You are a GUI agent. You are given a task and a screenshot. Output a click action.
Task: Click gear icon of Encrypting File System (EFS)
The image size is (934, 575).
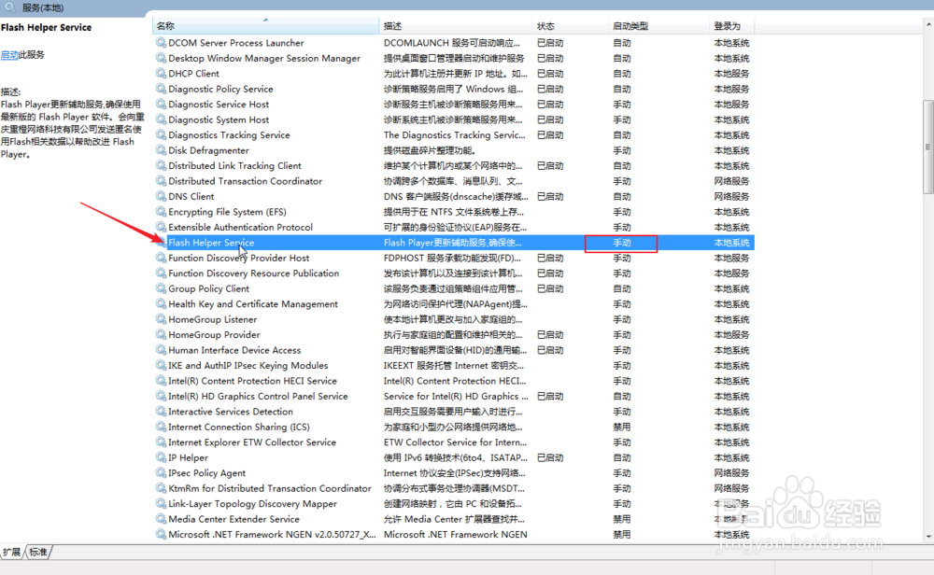[x=161, y=212]
